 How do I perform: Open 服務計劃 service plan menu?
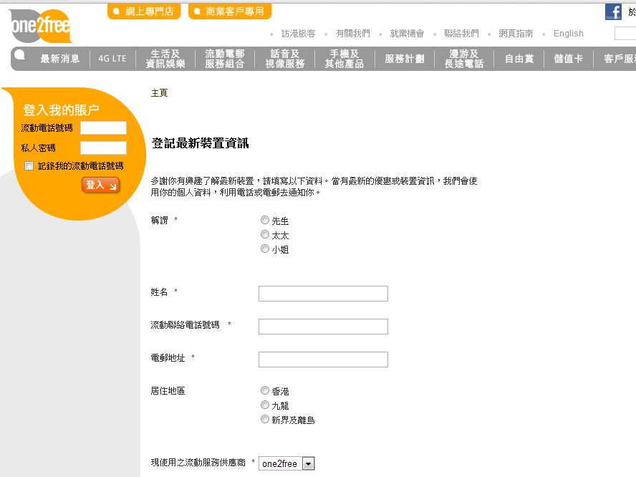tap(404, 59)
